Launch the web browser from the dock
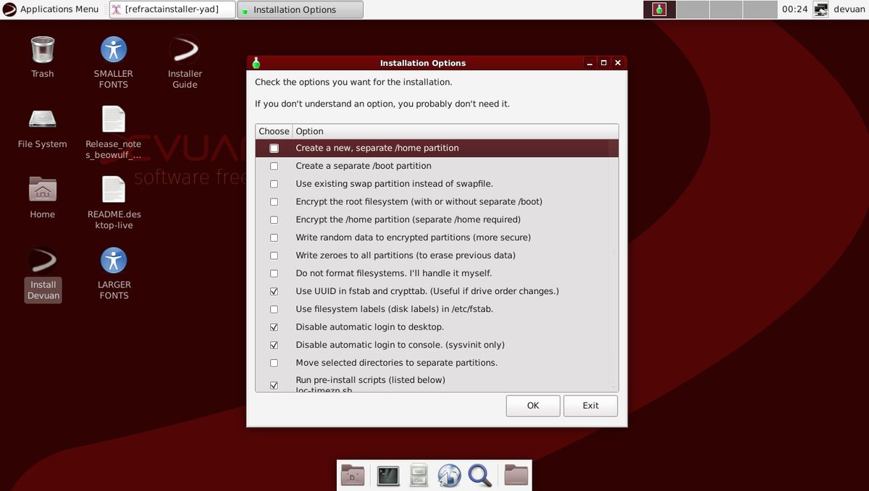The width and height of the screenshot is (869, 491). pos(449,476)
